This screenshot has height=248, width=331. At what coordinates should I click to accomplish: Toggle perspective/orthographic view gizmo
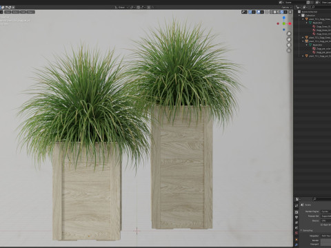[289, 50]
